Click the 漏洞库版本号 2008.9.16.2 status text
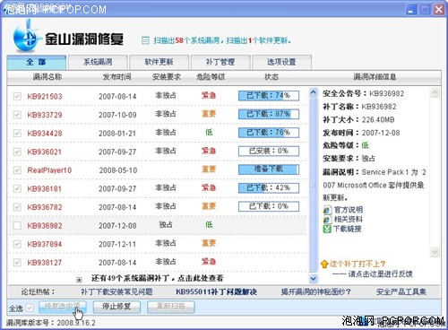Viewport: 448px width, 330px height. pyautogui.click(x=50, y=323)
